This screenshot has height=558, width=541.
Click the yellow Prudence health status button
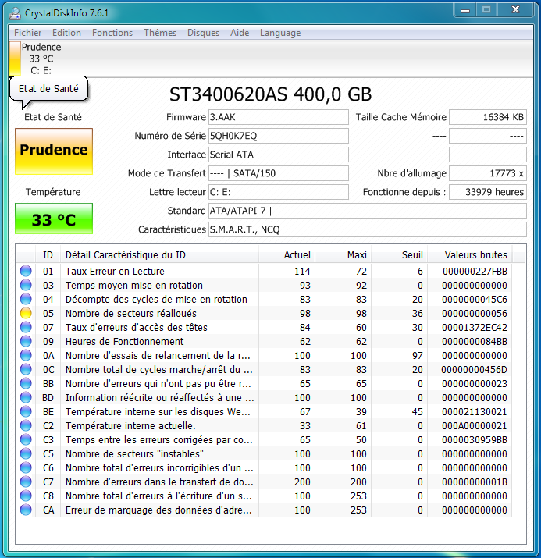pyautogui.click(x=54, y=151)
